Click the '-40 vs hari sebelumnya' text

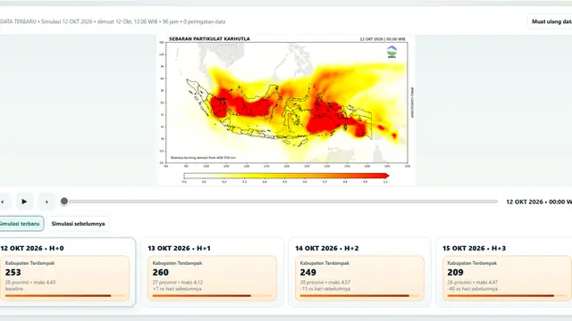[473, 289]
